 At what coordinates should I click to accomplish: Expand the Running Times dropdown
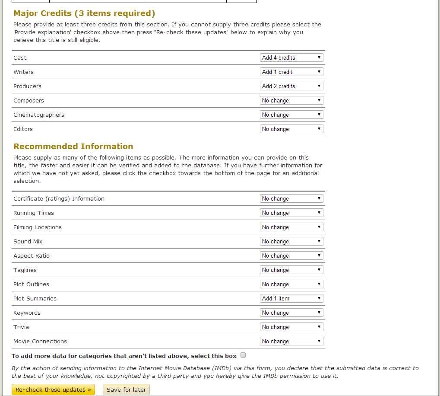(x=291, y=213)
